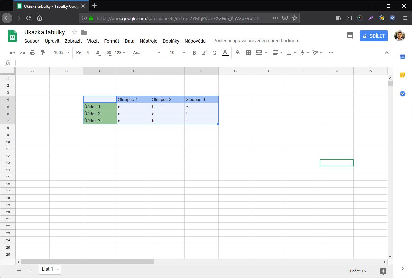Toggle Bold text formatting
412x278 pixels.
pos(194,53)
